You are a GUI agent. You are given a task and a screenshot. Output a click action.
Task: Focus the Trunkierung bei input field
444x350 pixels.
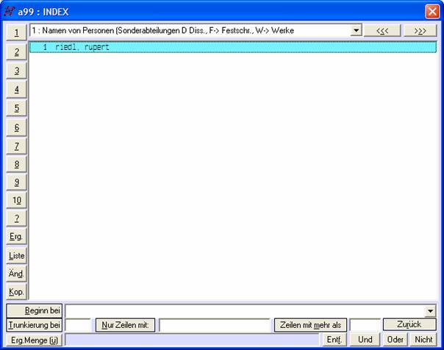[78, 325]
